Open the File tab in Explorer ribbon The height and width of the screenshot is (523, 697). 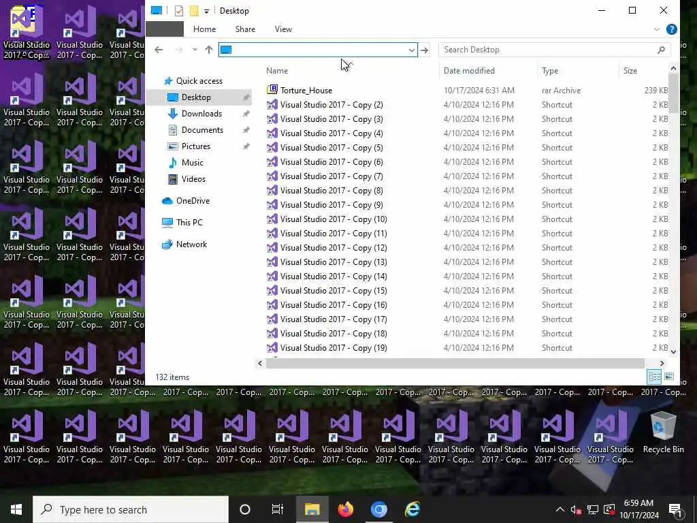tap(165, 29)
